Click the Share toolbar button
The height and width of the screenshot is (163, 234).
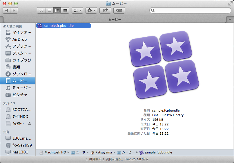coord(105,10)
